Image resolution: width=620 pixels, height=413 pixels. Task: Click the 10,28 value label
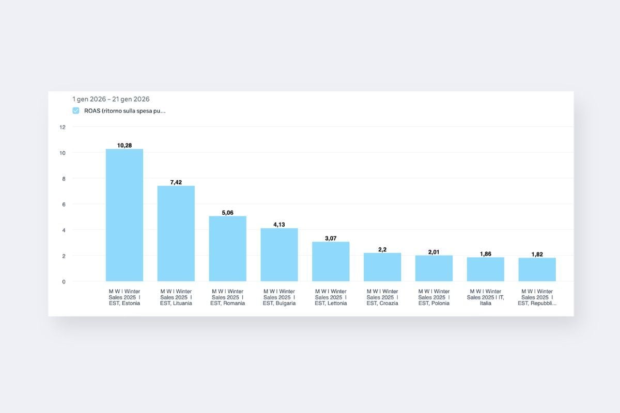point(125,146)
